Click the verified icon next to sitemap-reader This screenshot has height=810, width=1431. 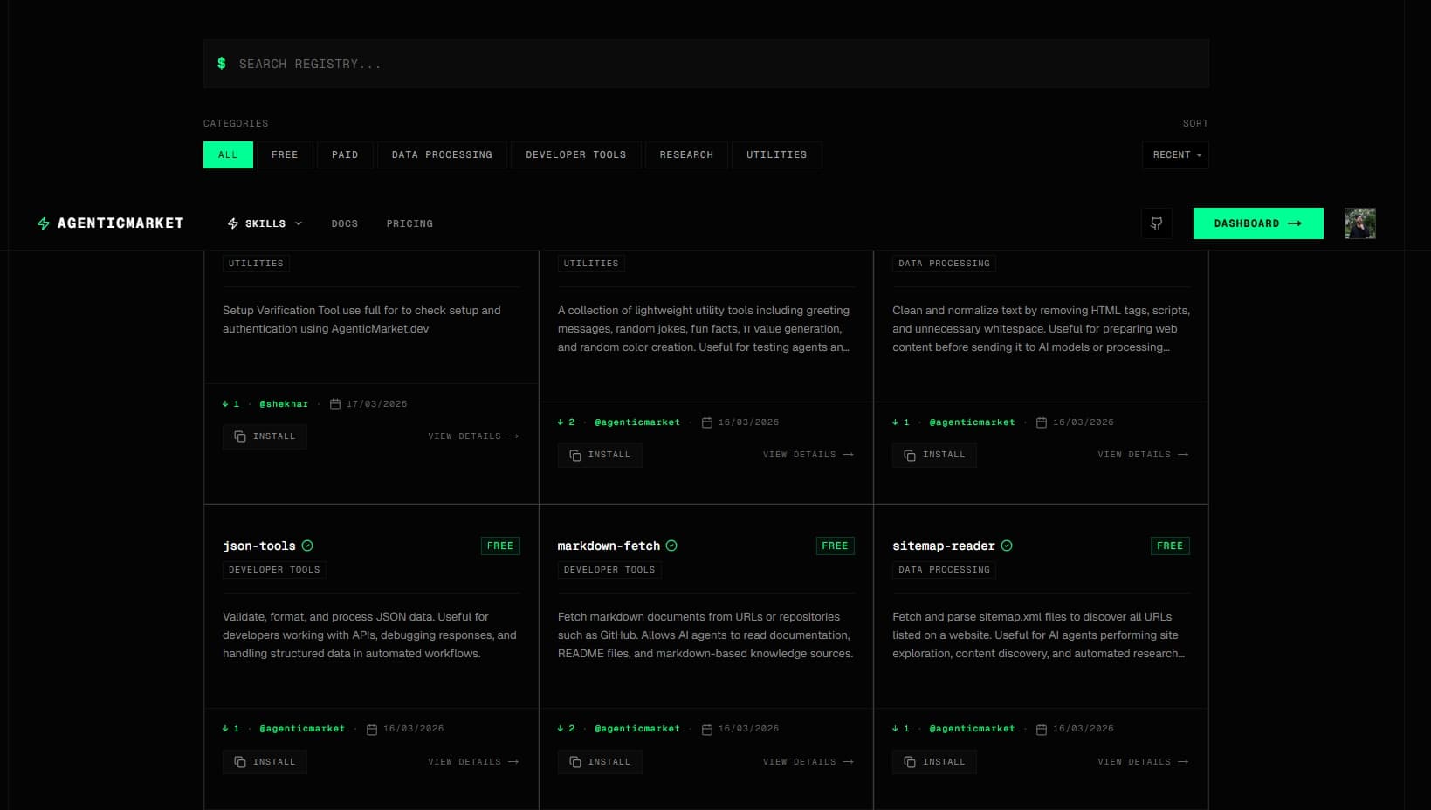[1007, 545]
